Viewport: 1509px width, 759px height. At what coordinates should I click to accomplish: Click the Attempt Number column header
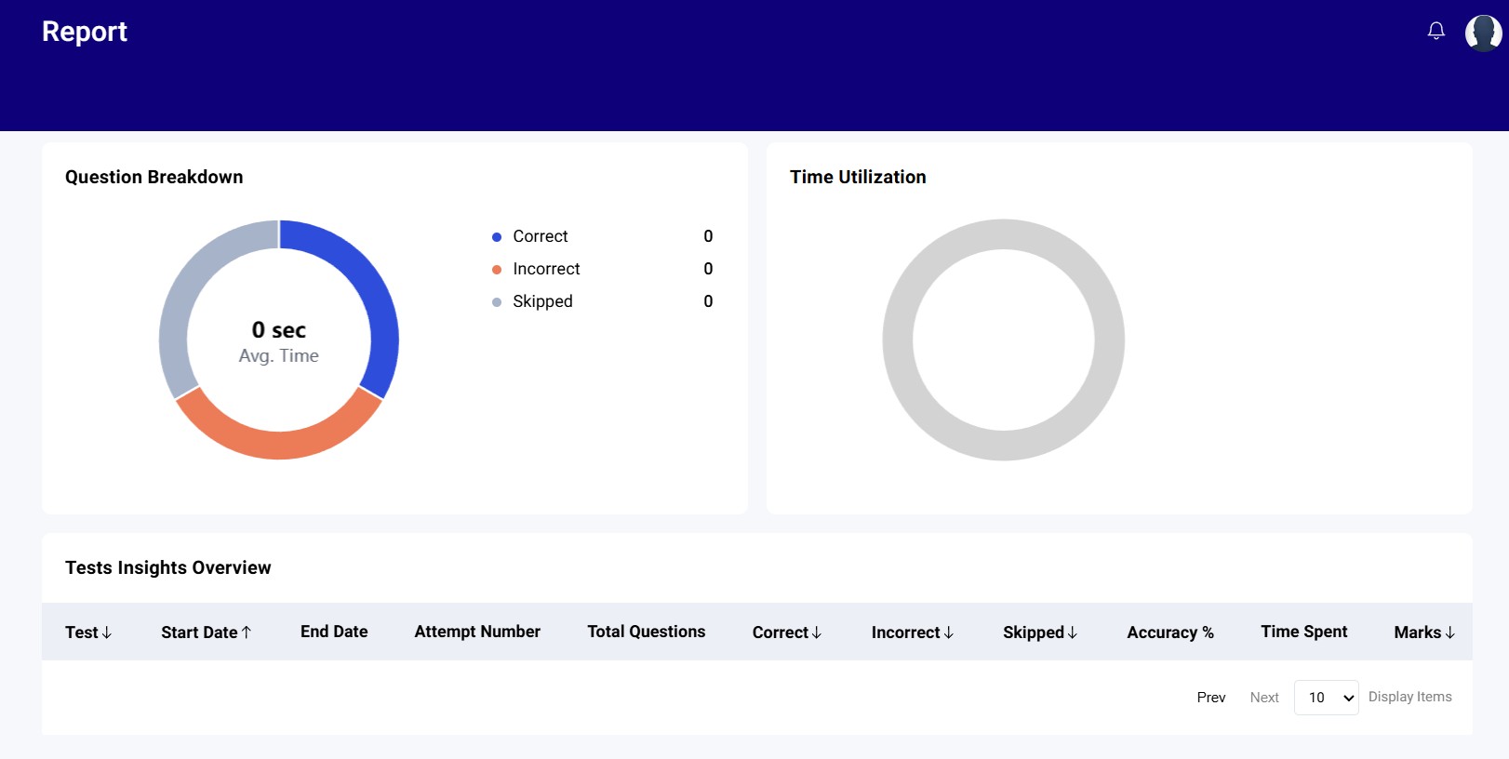click(x=477, y=632)
